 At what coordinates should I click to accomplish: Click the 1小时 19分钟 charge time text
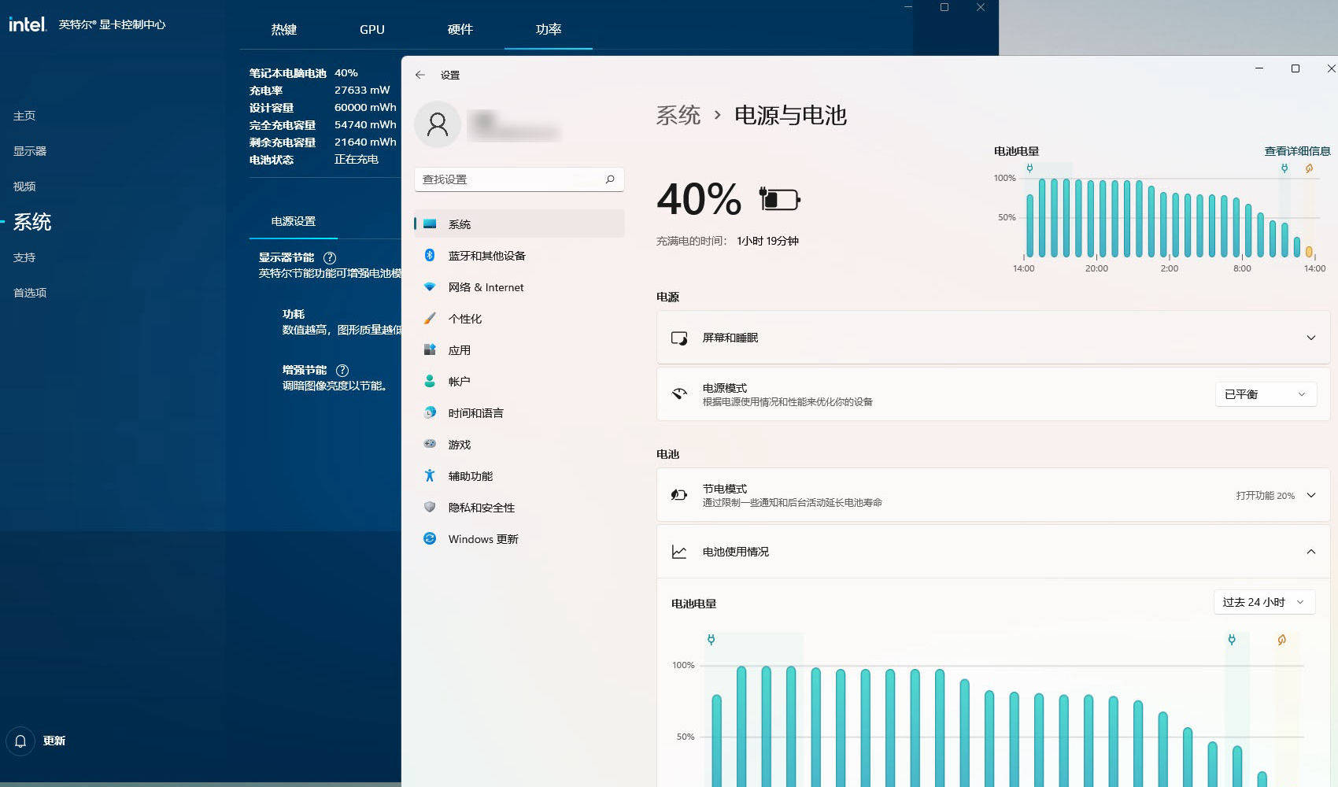[x=767, y=241]
